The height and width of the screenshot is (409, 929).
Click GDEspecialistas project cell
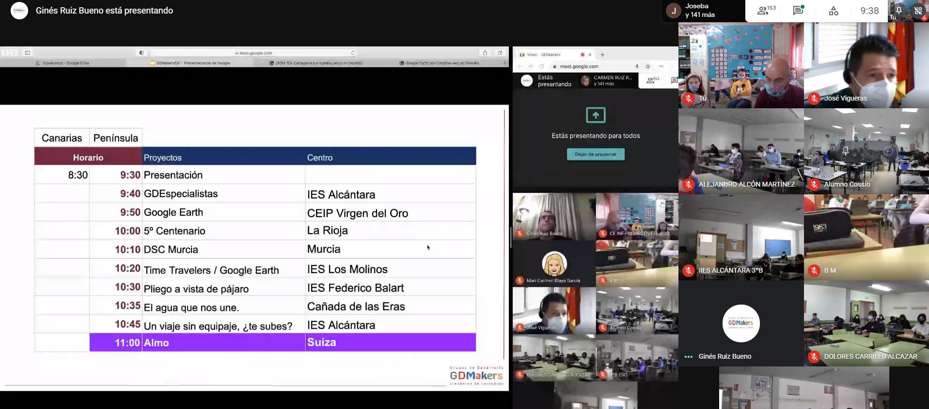pyautogui.click(x=223, y=193)
